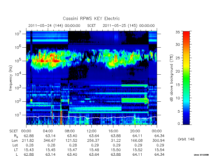Click the 10^5 frequency tick label
Image resolution: width=209 pixels, height=156 pixels.
coord(18,61)
